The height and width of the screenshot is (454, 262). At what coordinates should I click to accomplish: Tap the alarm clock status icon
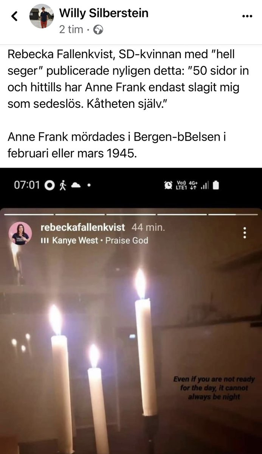[x=168, y=185]
